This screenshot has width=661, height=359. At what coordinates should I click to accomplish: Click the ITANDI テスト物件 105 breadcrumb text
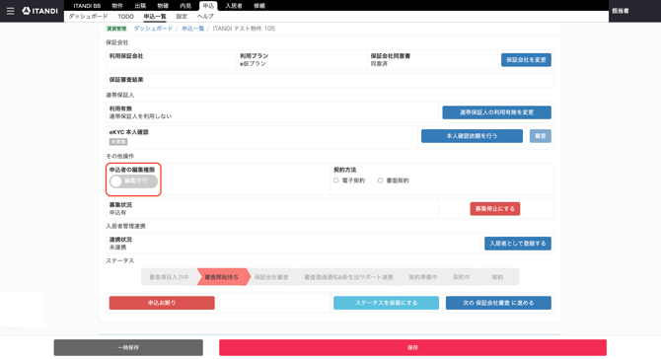point(244,29)
